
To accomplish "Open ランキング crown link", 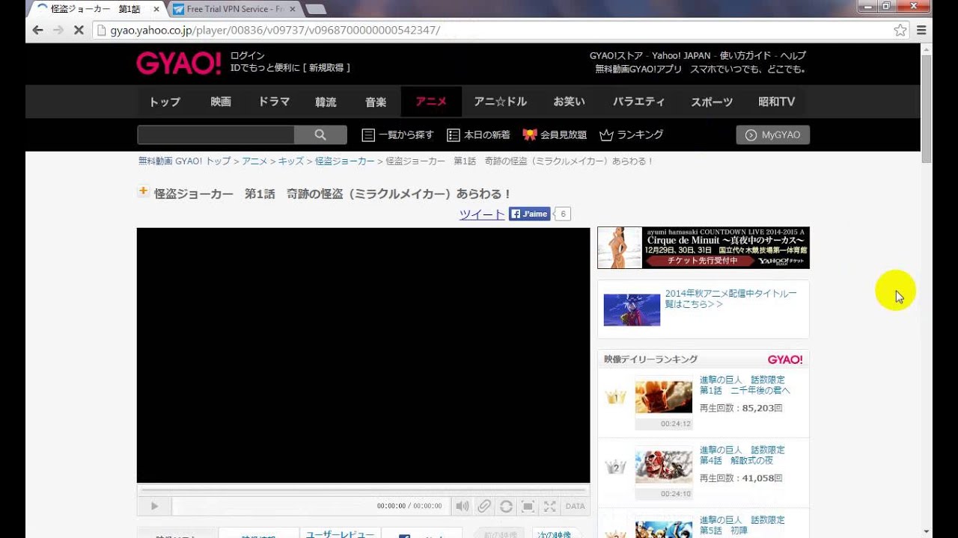I will click(632, 135).
